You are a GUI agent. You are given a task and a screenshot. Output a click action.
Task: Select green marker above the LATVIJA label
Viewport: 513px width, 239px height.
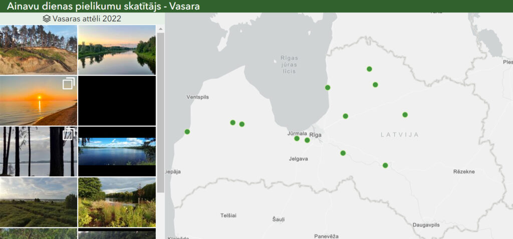pyautogui.click(x=405, y=115)
